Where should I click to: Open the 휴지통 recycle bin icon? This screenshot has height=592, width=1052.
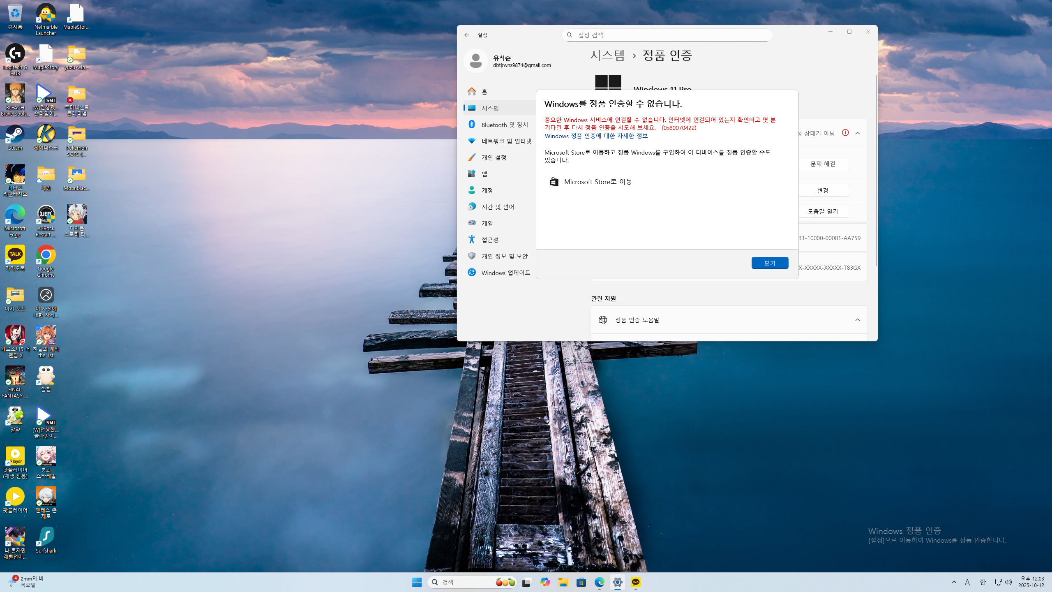point(15,17)
